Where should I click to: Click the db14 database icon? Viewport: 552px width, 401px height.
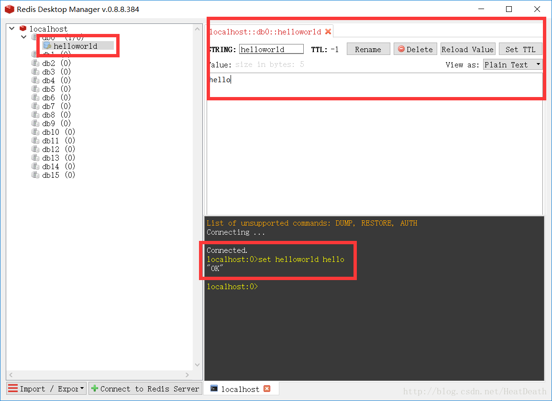point(35,166)
